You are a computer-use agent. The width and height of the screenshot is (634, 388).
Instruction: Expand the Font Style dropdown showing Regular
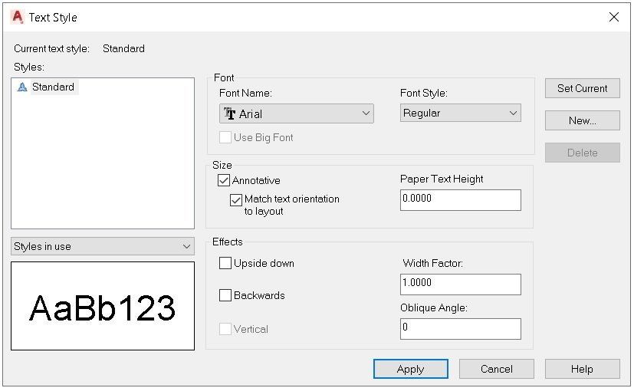pyautogui.click(x=460, y=113)
